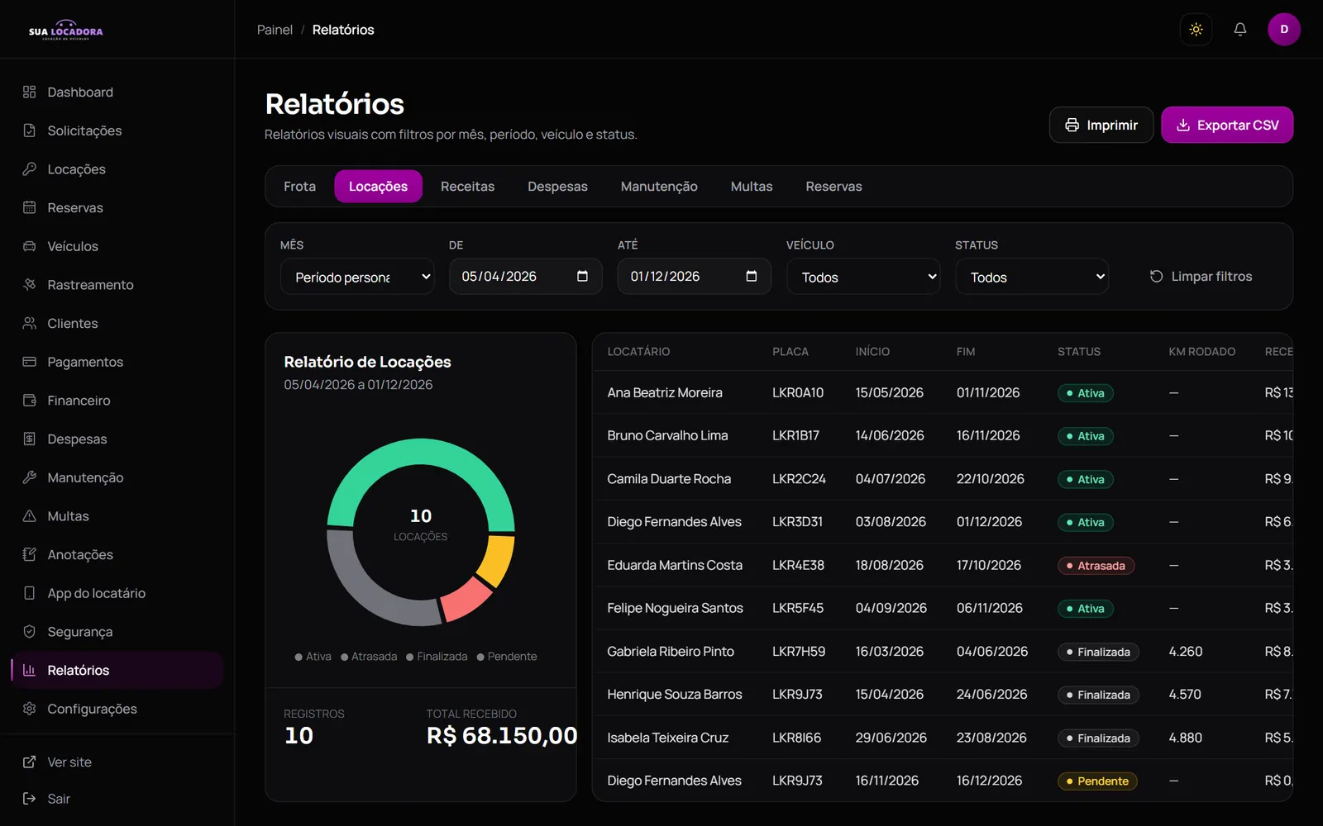Open the calendar picker of the Até date
The width and height of the screenshot is (1323, 826).
751,276
